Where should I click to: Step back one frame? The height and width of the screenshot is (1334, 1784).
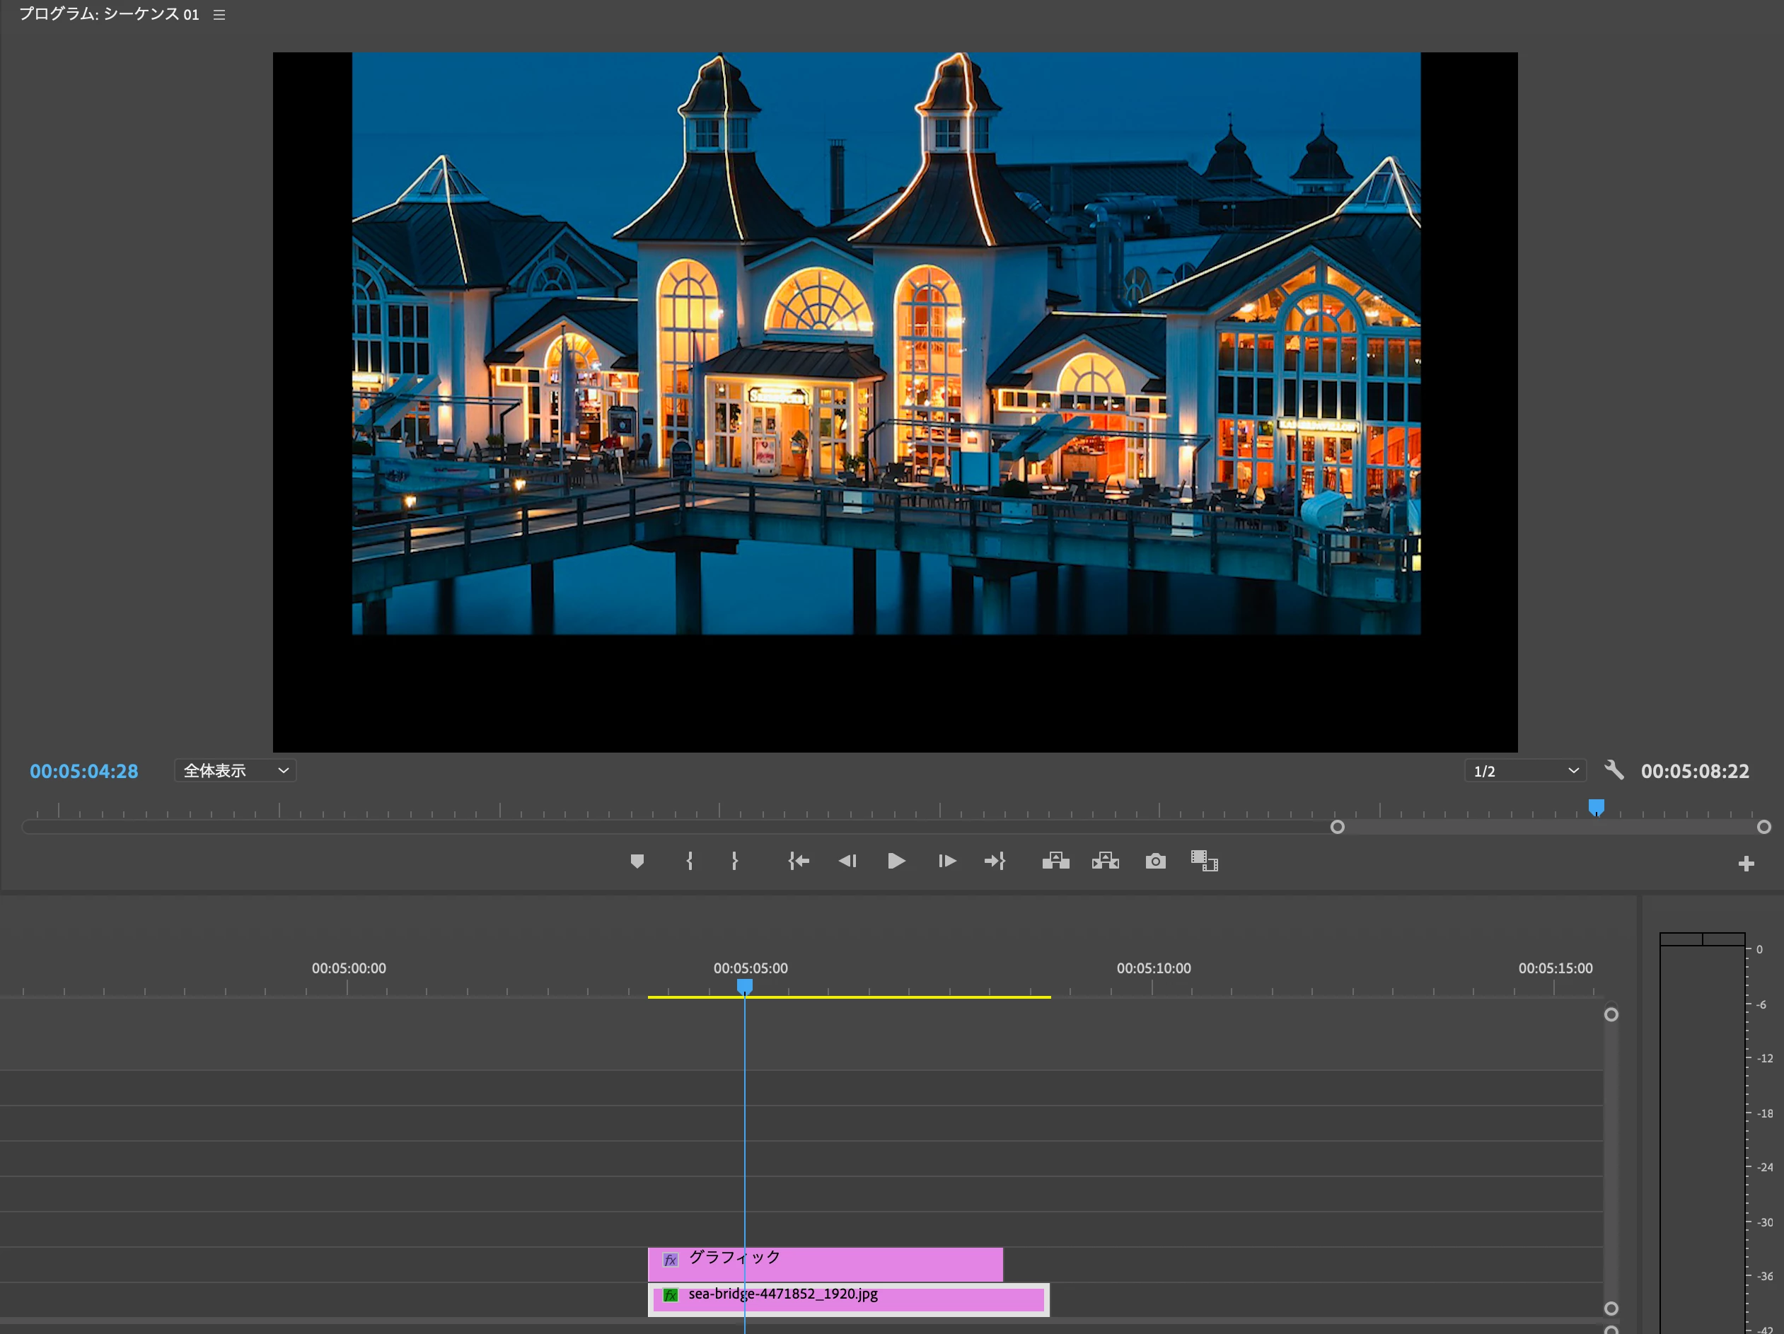click(x=847, y=862)
